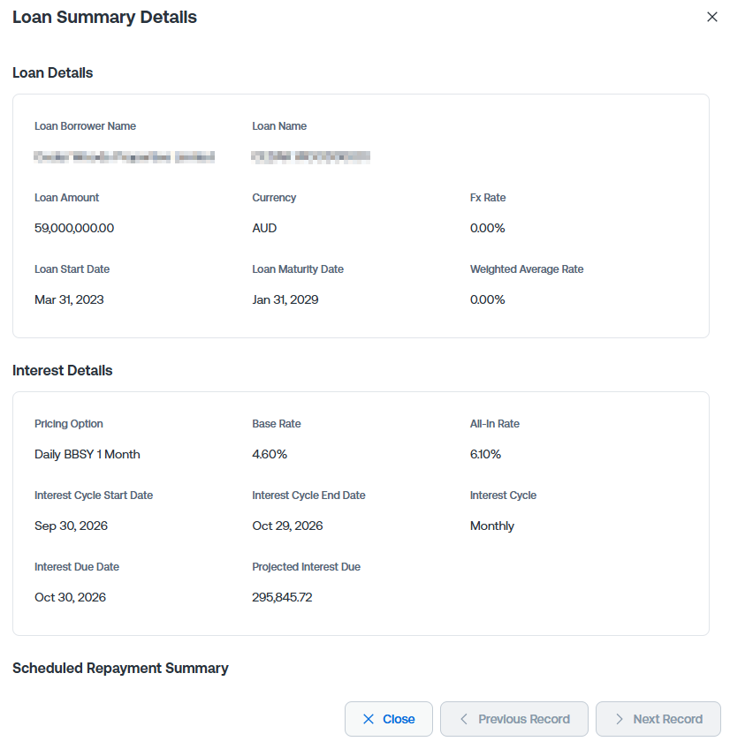Select cycle start date Sep 30, 2026

[x=71, y=526]
